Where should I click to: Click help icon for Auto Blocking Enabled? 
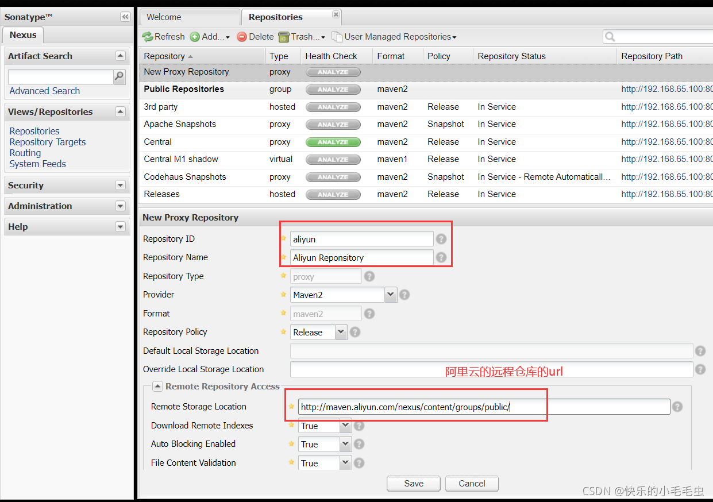point(359,444)
